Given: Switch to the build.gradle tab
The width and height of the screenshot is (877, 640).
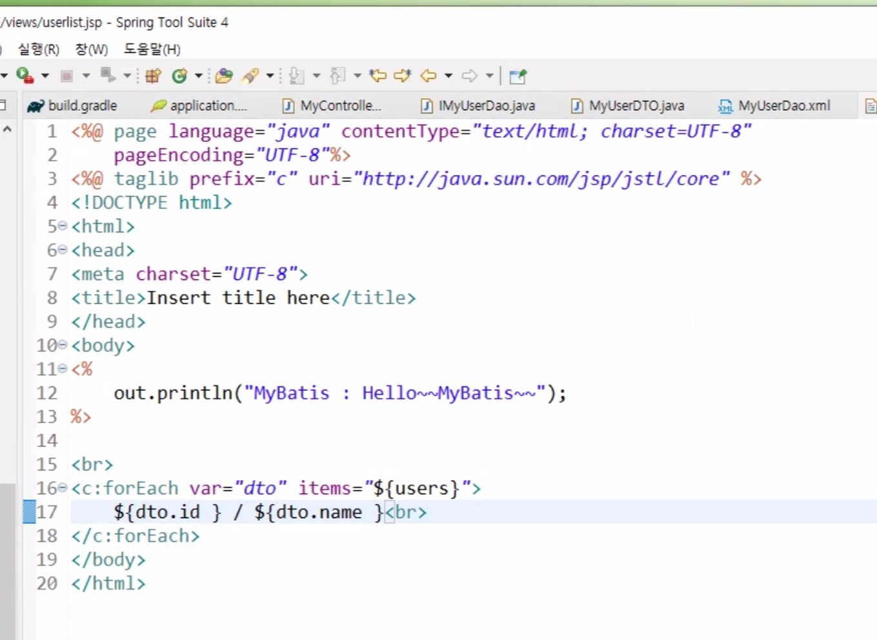Looking at the screenshot, I should pos(72,106).
